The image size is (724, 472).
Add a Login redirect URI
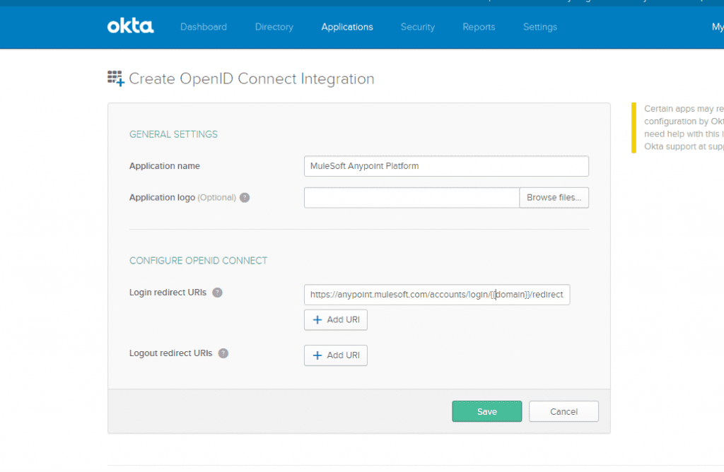click(x=336, y=320)
